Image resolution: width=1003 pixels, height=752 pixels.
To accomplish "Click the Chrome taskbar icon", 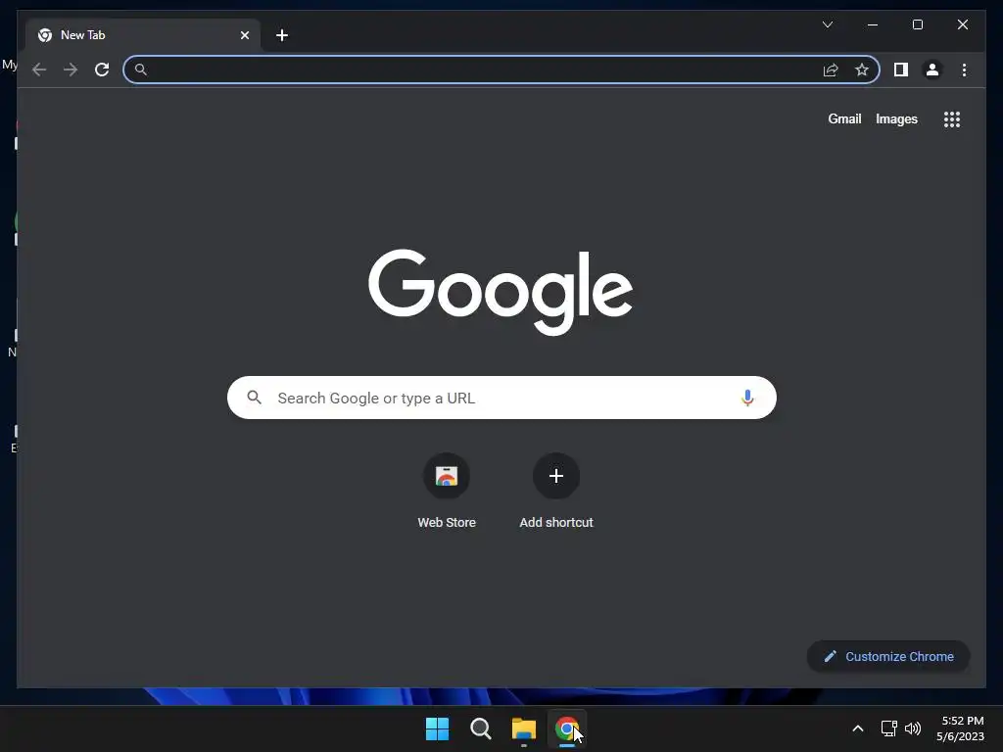I will tap(567, 728).
